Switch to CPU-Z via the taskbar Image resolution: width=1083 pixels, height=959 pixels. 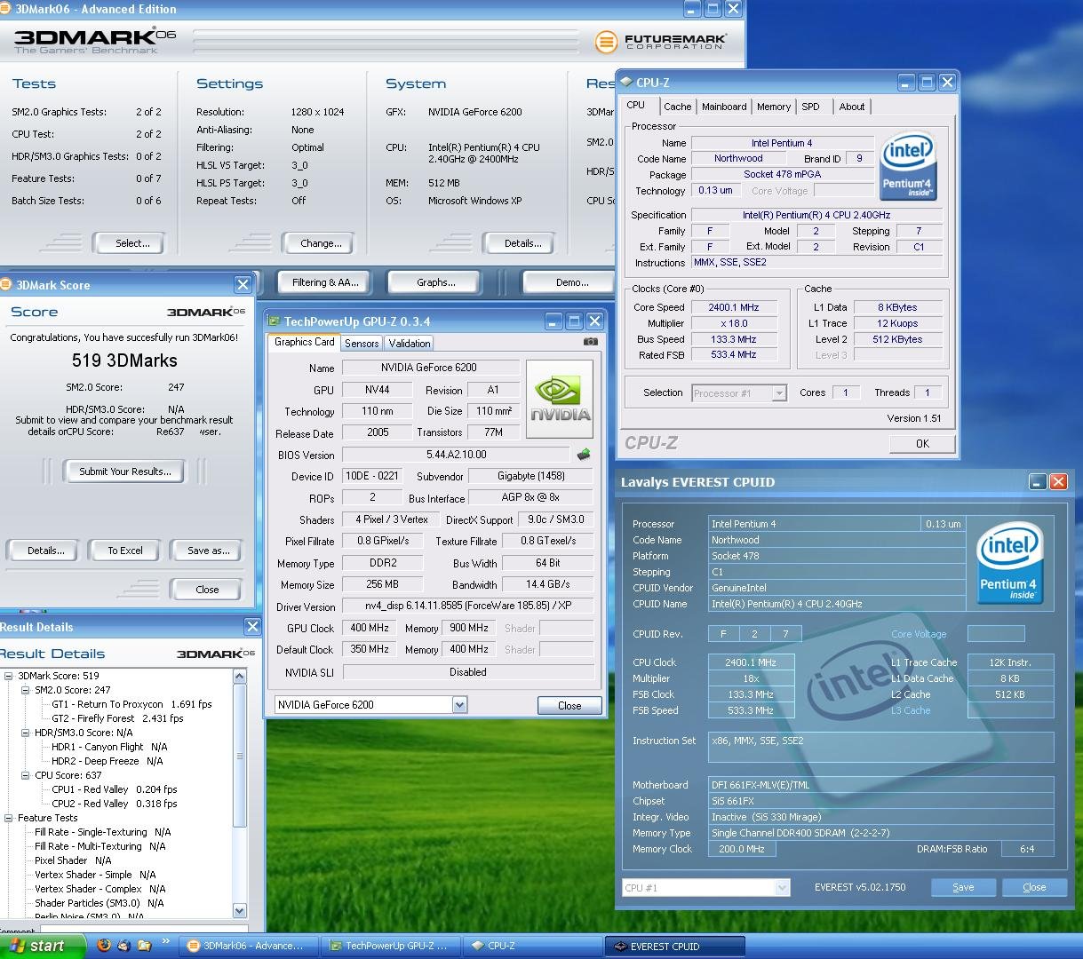[531, 946]
